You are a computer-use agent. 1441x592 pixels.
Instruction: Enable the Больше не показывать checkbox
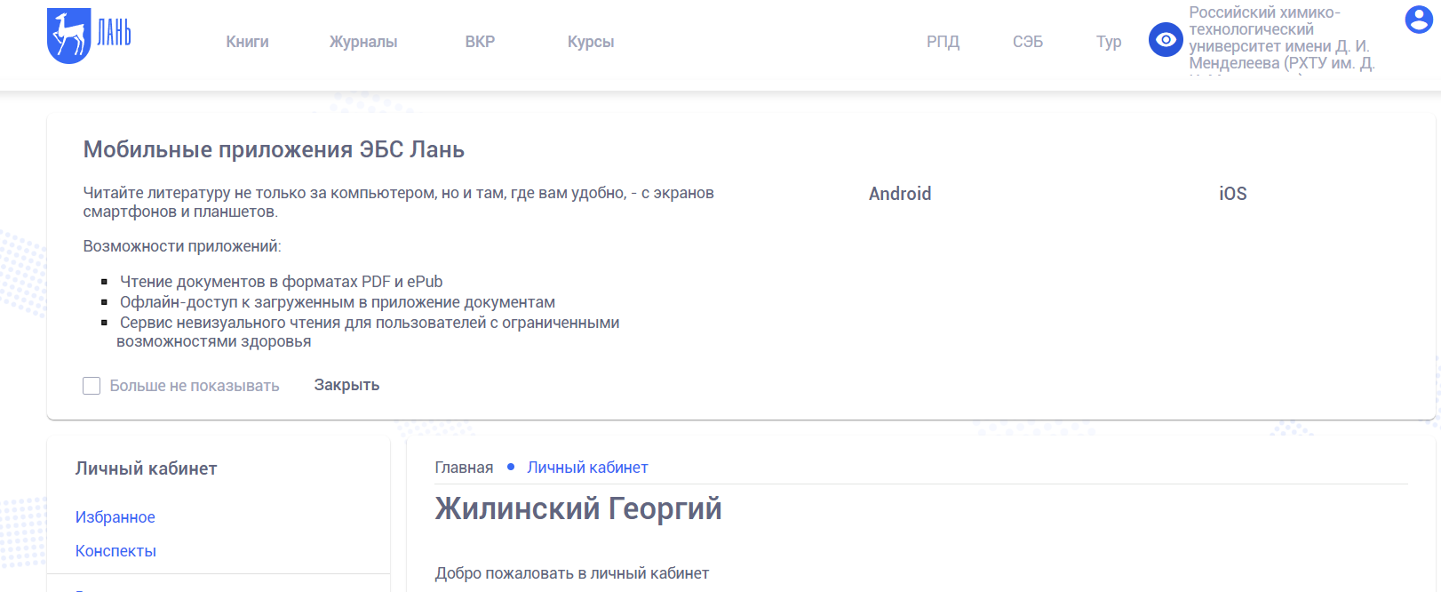click(92, 386)
